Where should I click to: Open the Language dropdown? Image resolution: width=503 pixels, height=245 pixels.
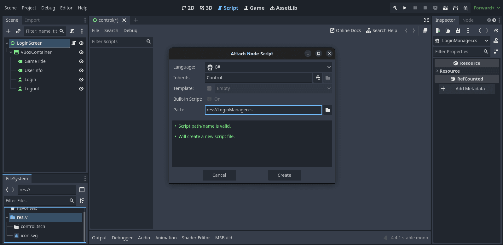point(268,67)
